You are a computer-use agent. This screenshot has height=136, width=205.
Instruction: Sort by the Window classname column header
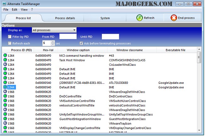tap(129, 50)
